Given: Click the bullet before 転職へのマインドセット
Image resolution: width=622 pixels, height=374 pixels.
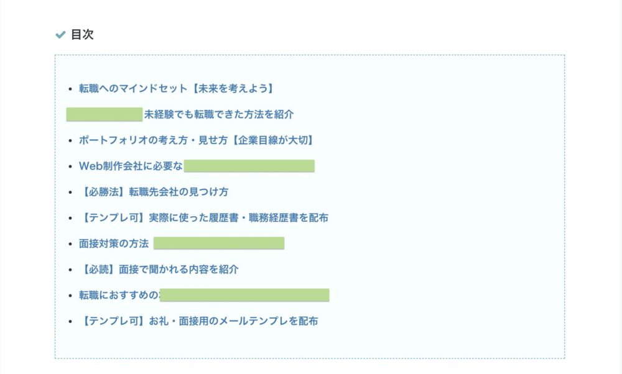Looking at the screenshot, I should [70, 89].
